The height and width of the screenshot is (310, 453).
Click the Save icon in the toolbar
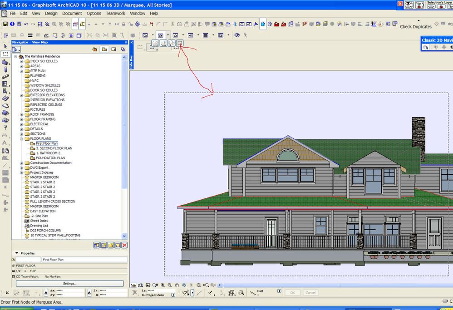coord(5,24)
